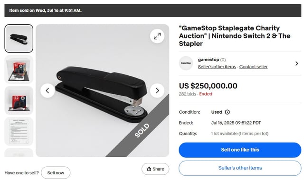Expand seller details with the chevron arrow
Image resolution: width=304 pixels, height=180 pixels.
(x=296, y=63)
